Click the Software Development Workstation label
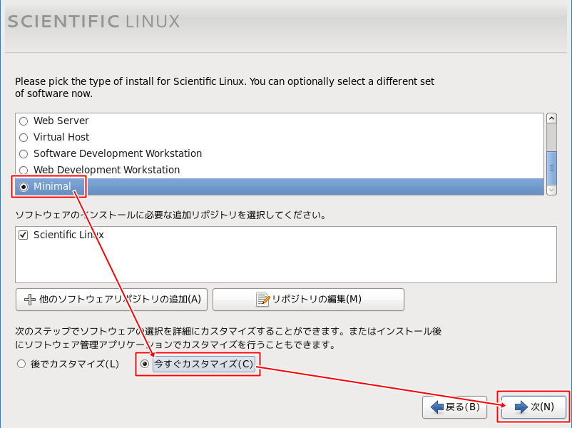This screenshot has width=572, height=428. (x=118, y=153)
